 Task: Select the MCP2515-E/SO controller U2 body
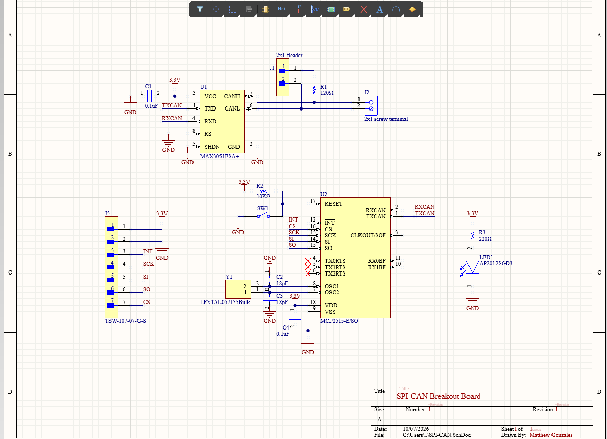point(355,257)
